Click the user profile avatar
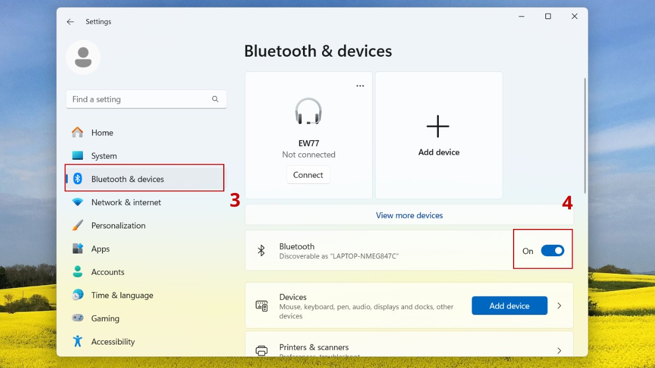The height and width of the screenshot is (368, 655). tap(83, 57)
